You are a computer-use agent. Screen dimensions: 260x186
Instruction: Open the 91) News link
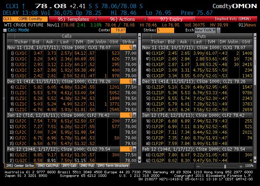pos(247,25)
